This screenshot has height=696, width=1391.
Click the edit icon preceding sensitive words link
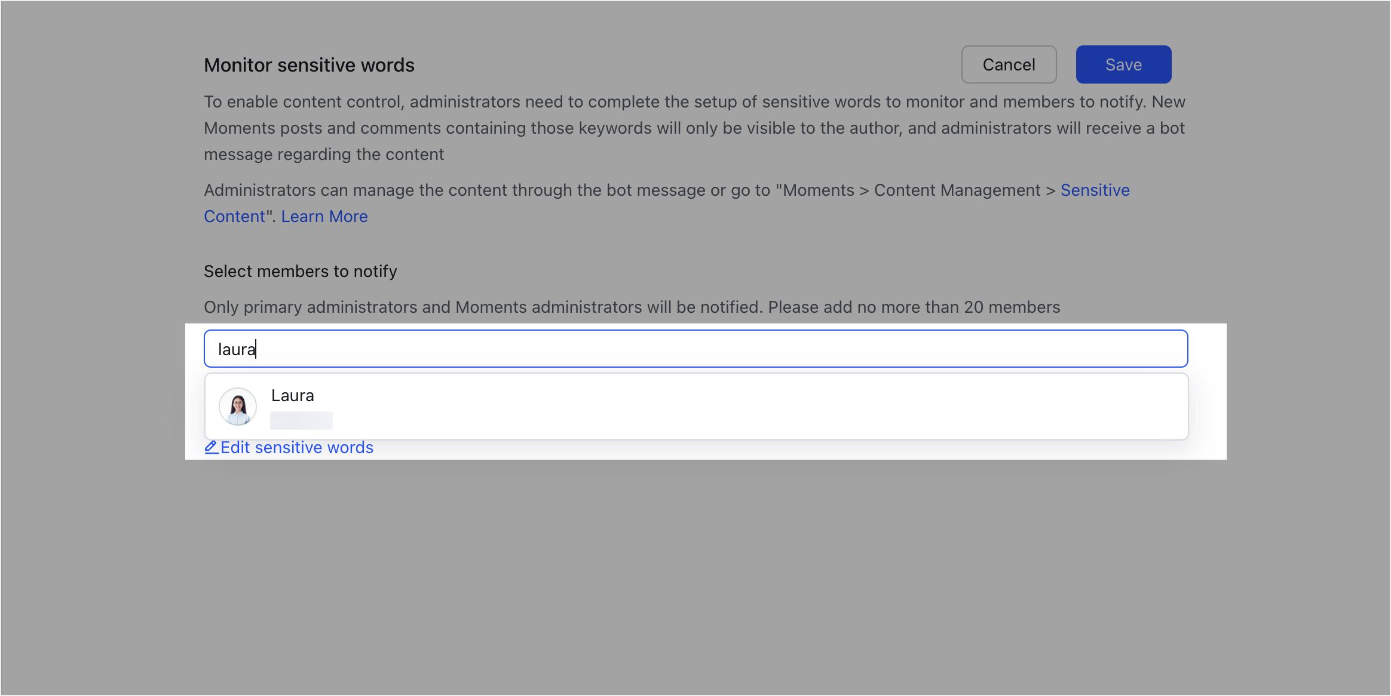point(211,447)
